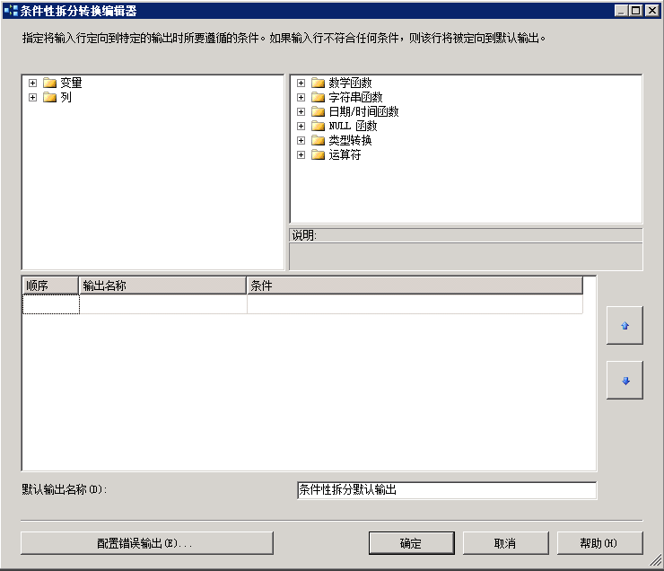664x571 pixels.
Task: Open 帮助(H)
Action: point(599,543)
